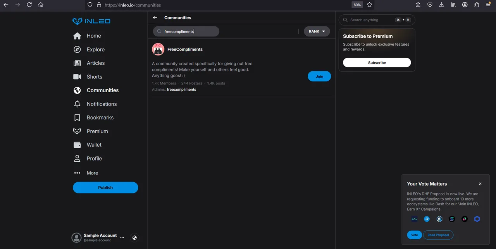Click the browser reload button
Image resolution: width=496 pixels, height=249 pixels.
[x=29, y=5]
